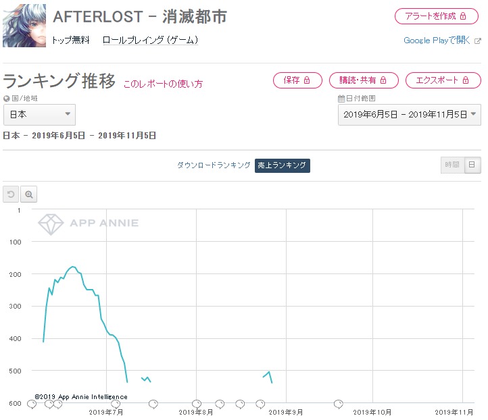Select the 売上ランキング tab
The height and width of the screenshot is (420, 488).
click(283, 165)
